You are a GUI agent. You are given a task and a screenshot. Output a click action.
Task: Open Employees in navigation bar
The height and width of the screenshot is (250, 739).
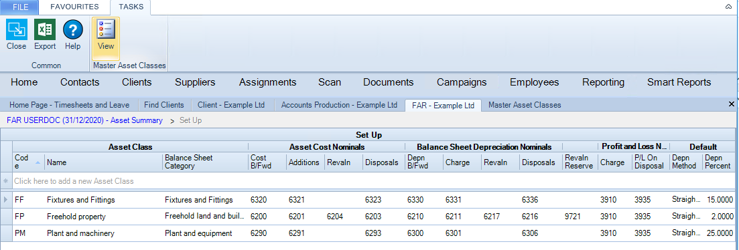tap(535, 82)
